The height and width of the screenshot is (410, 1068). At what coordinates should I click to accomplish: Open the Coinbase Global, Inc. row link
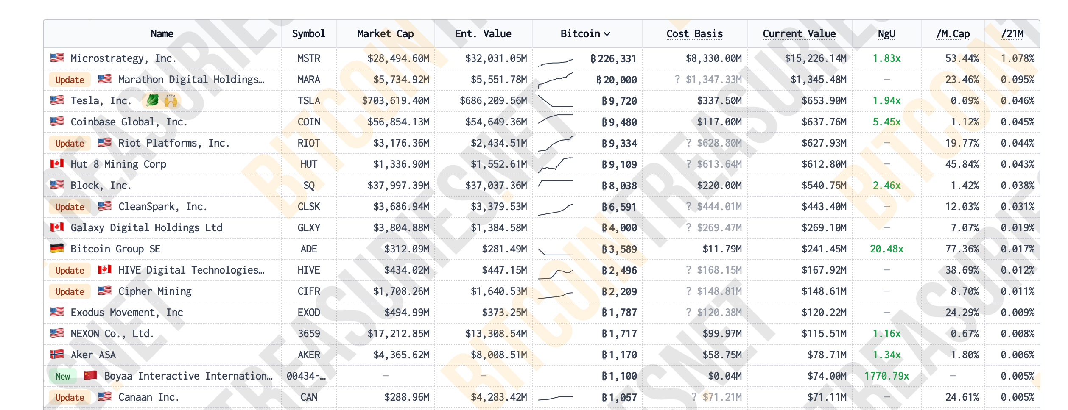129,122
